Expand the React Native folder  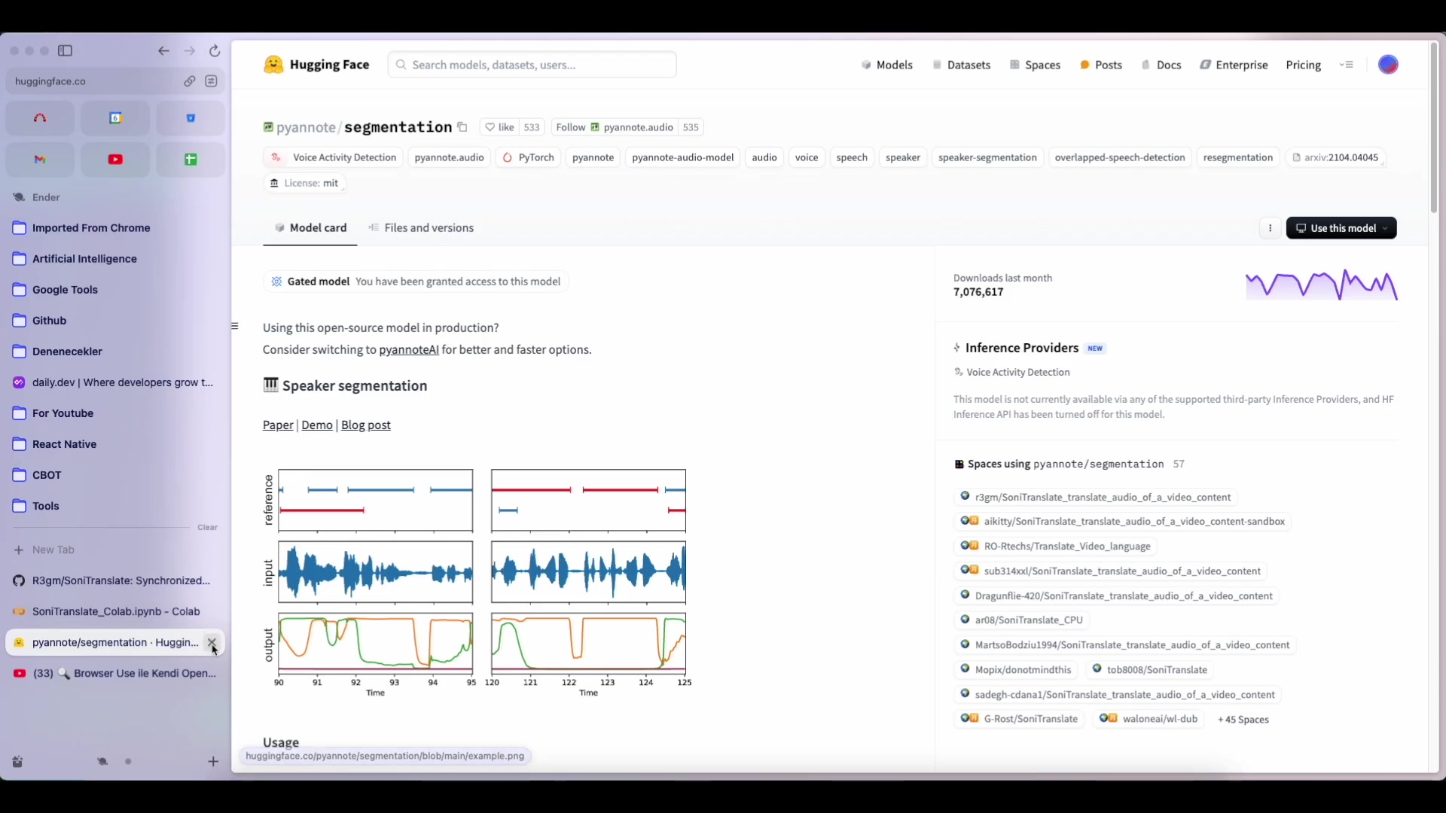[x=115, y=444]
